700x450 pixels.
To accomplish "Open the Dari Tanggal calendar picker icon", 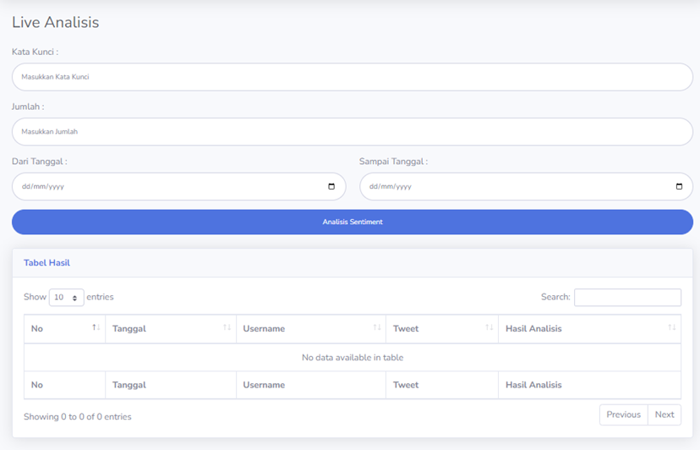I will coord(331,187).
